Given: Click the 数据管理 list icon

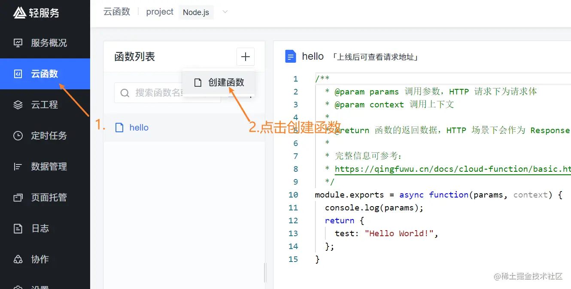Looking at the screenshot, I should pos(18,167).
